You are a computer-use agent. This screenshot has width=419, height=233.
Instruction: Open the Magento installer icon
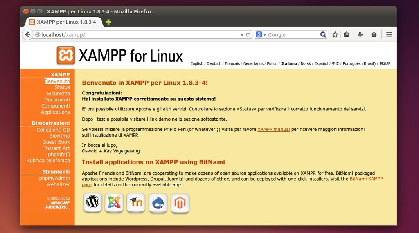(x=180, y=202)
